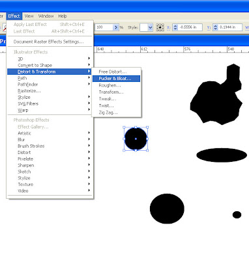This screenshot has width=249, height=260.
Task: Choose Rasterize effect
Action: coord(50,91)
